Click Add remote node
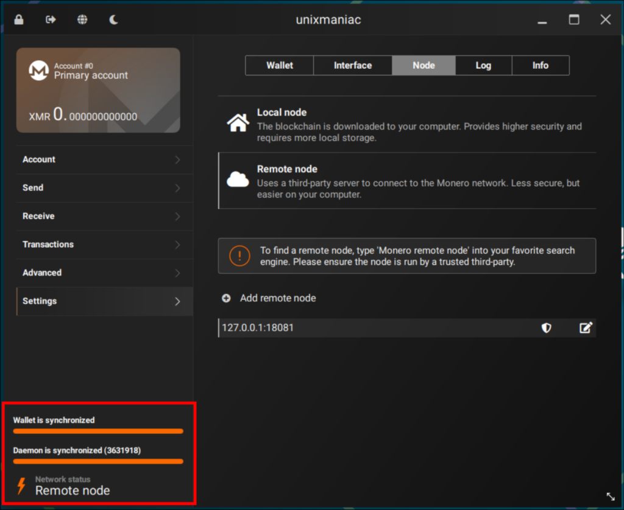This screenshot has height=510, width=624. tap(277, 298)
